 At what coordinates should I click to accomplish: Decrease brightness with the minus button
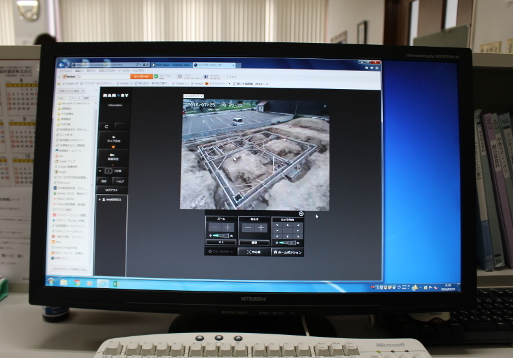(247, 227)
